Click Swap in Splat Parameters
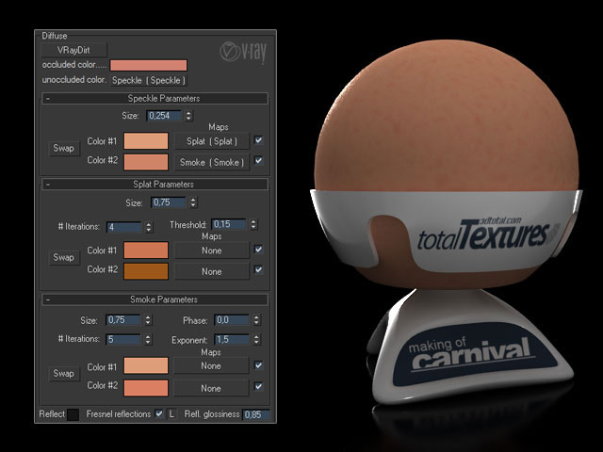 [64, 257]
